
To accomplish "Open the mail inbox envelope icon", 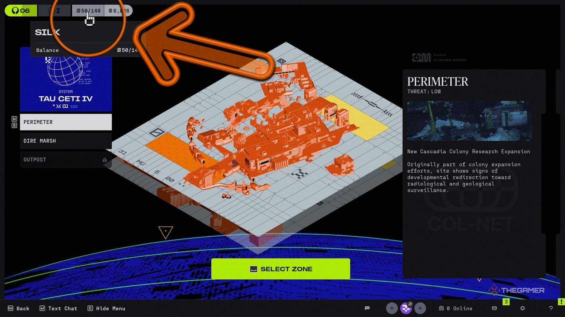I will pos(494,308).
